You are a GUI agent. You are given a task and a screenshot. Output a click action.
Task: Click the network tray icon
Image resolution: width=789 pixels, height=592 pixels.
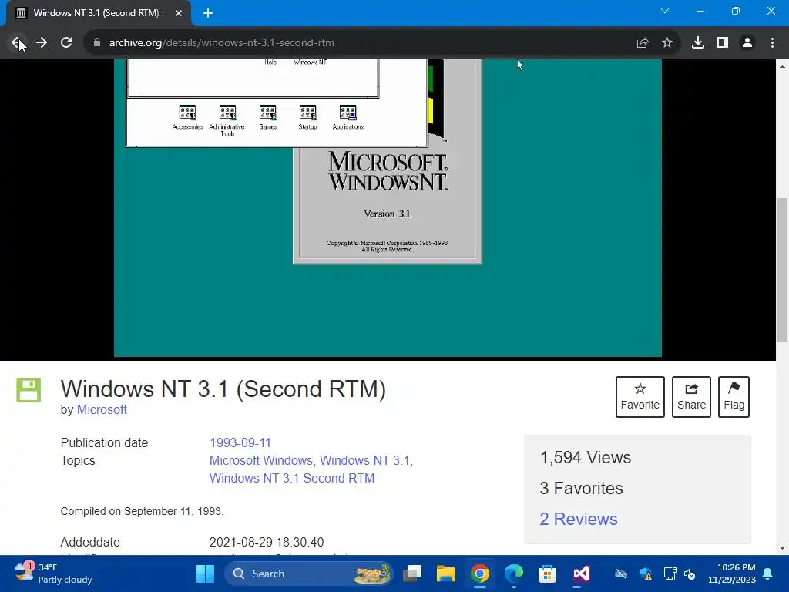pos(670,573)
